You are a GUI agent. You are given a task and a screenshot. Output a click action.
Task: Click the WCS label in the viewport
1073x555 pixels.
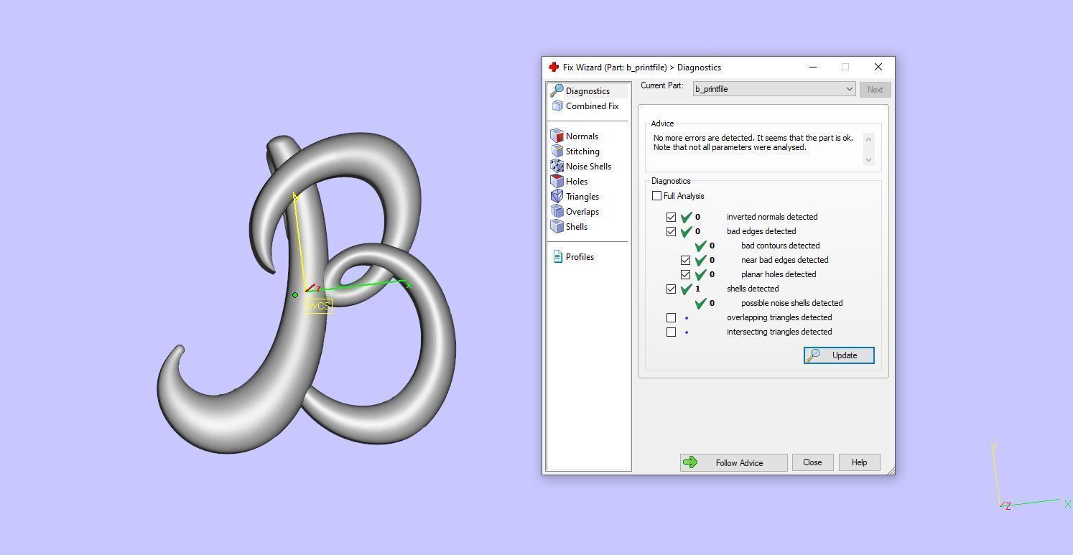coord(319,306)
